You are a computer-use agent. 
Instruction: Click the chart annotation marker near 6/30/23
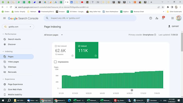coord(132,90)
